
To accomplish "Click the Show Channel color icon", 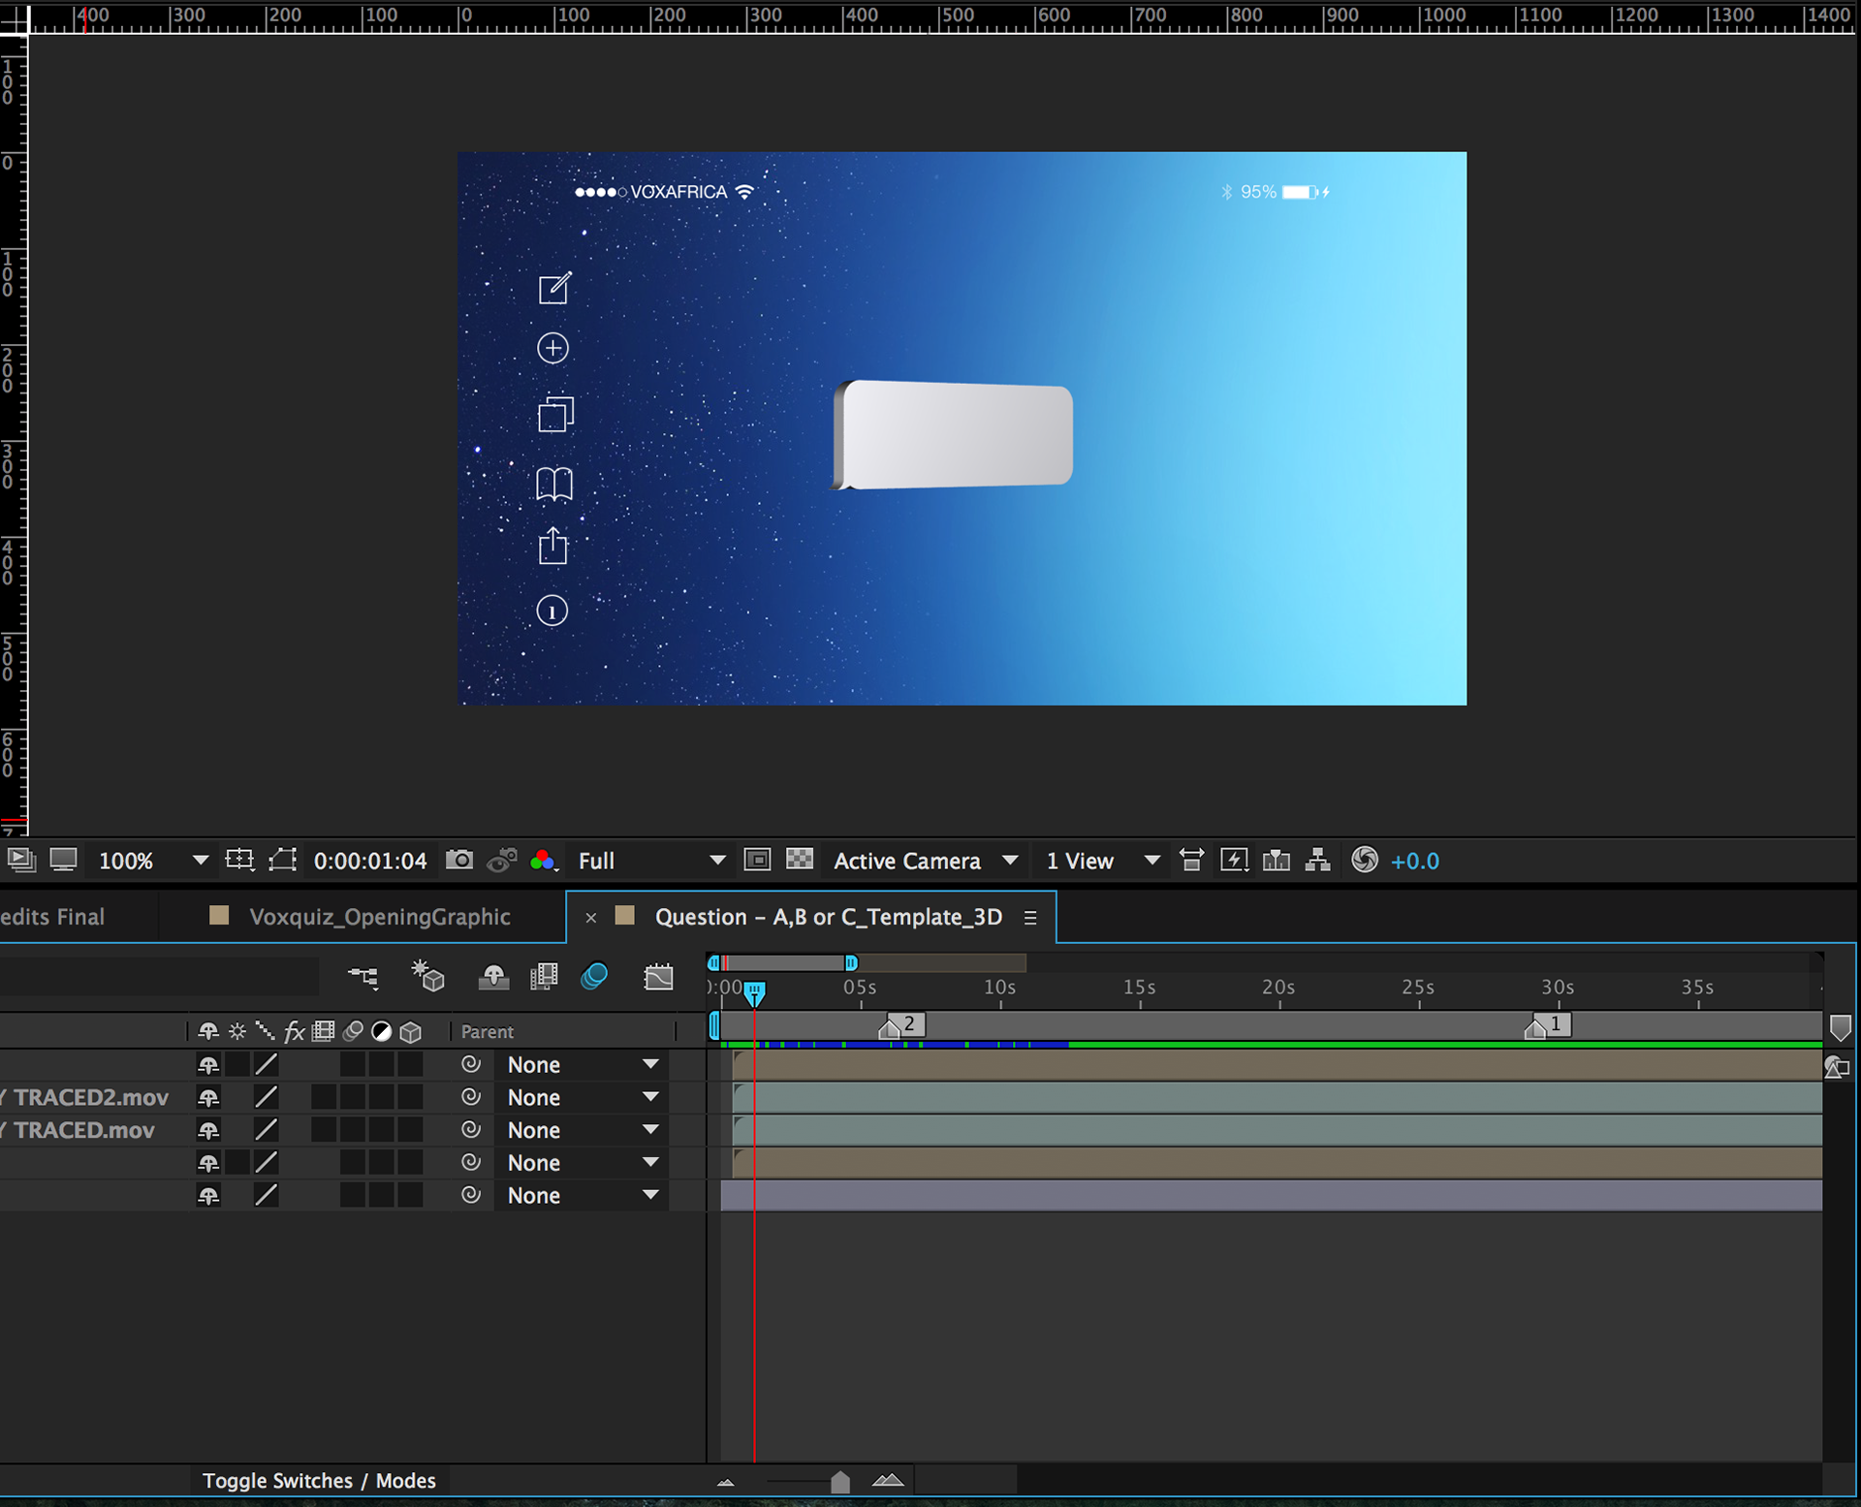I will (543, 861).
